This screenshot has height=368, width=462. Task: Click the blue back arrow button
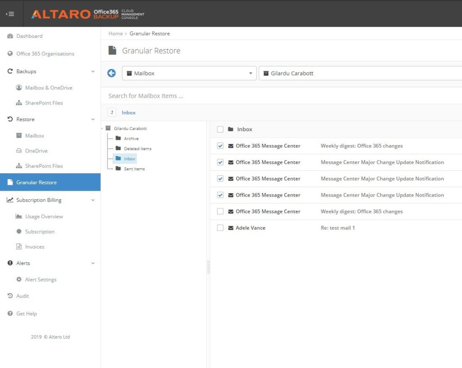coord(111,73)
